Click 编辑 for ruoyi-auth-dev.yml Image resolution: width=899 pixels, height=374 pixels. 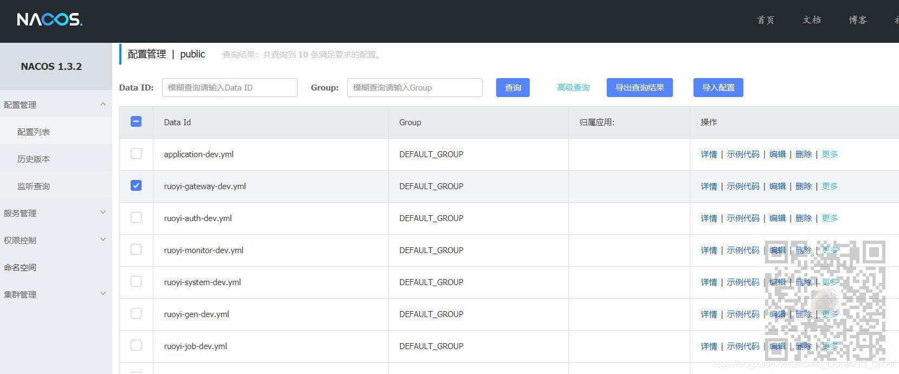tap(778, 218)
